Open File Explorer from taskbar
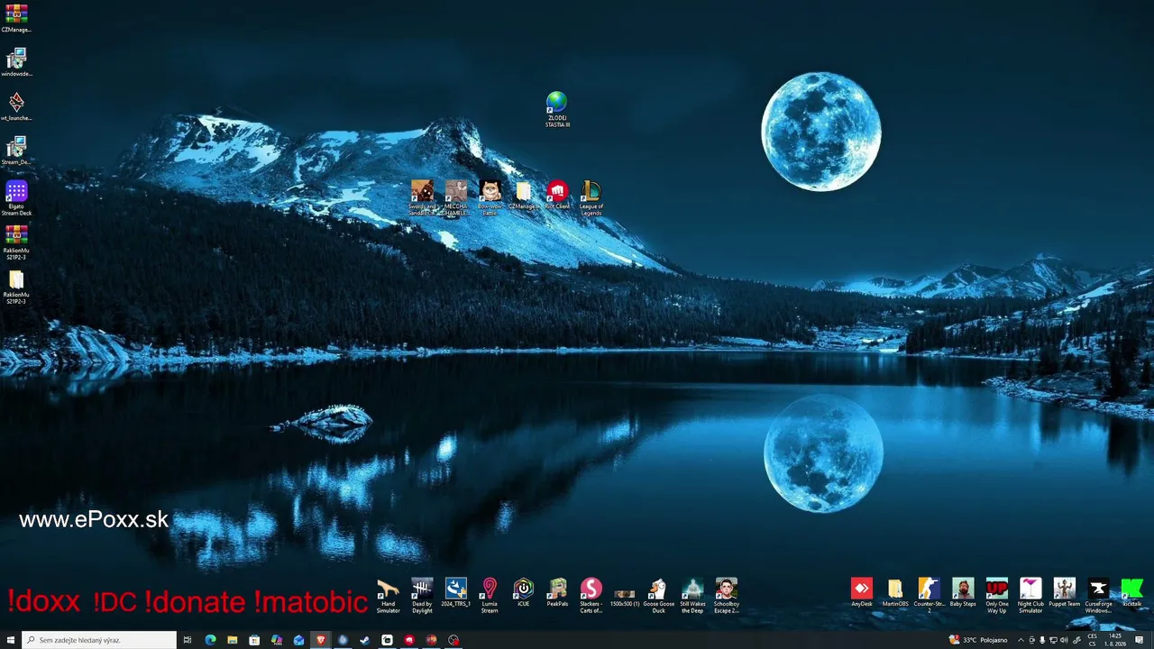 tap(232, 640)
